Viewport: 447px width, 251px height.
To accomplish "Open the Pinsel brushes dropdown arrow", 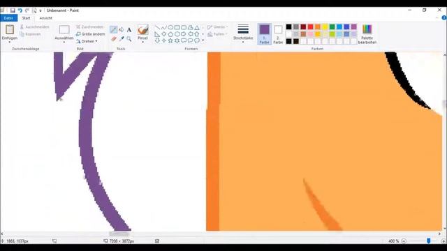I will pyautogui.click(x=142, y=42).
